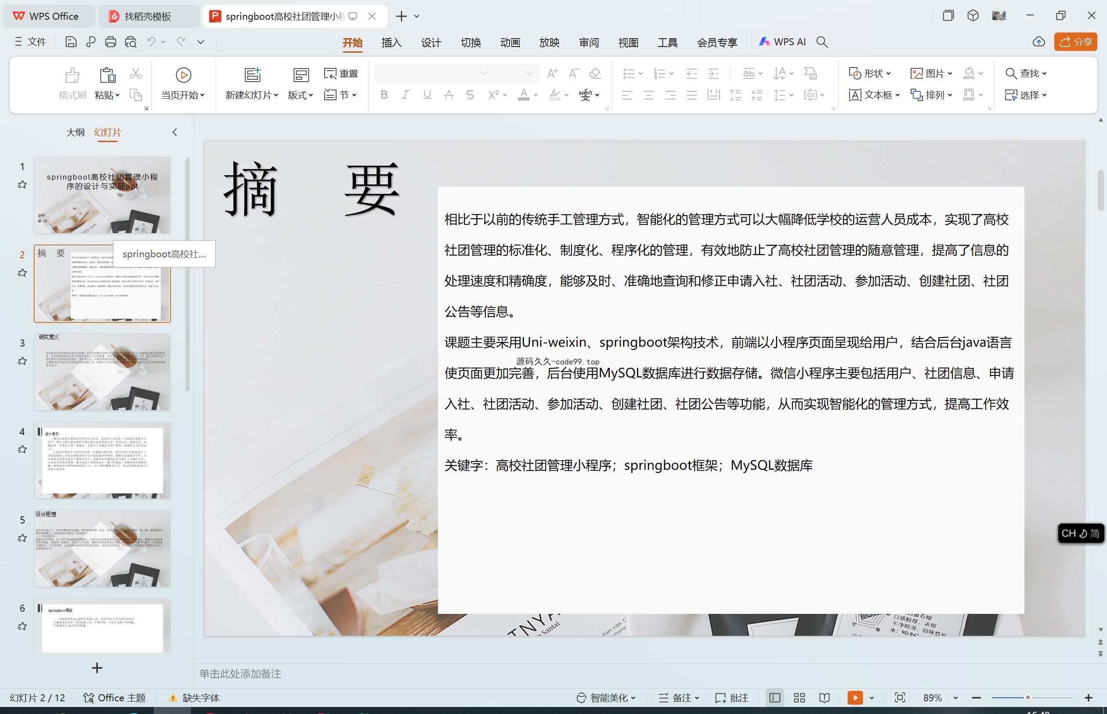Click the search magnifier in ribbon tabs
This screenshot has height=714, width=1107.
tap(822, 42)
